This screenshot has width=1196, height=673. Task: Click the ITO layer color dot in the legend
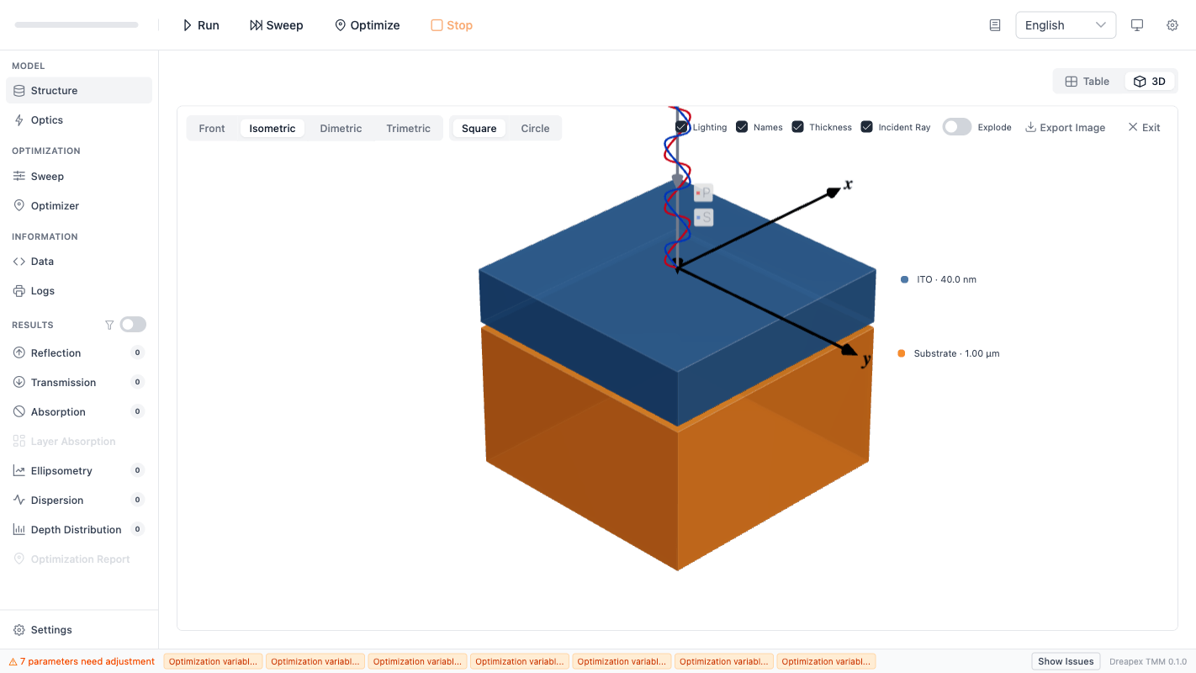click(x=903, y=278)
